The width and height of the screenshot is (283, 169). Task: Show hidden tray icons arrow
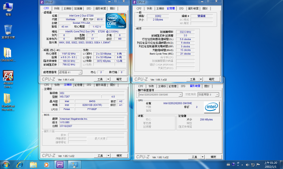[242, 165]
